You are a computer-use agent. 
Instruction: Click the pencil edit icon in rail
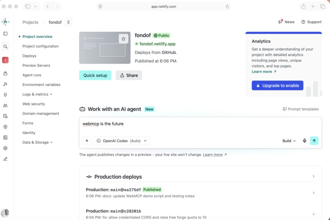pos(5,159)
